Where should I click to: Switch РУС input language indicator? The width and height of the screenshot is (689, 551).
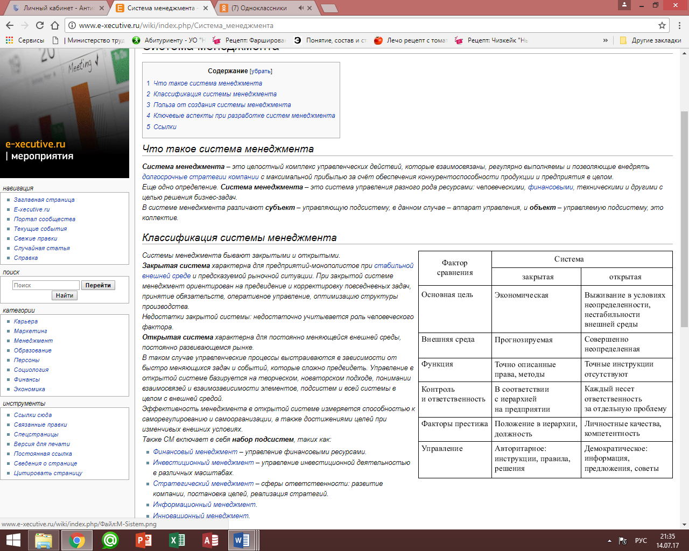(x=641, y=541)
